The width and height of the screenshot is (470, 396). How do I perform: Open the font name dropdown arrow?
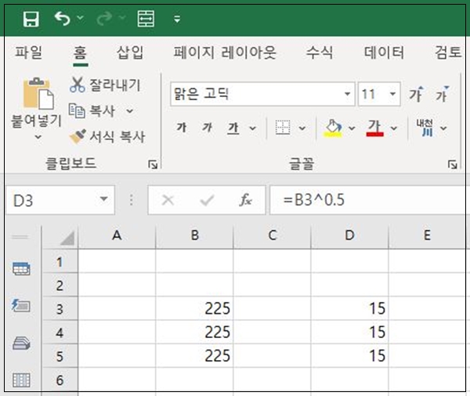347,94
